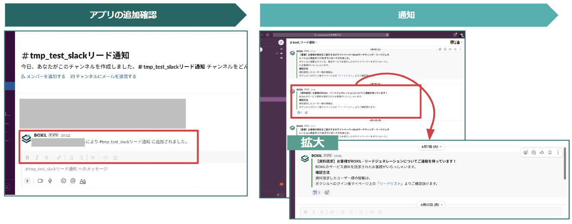Add reaction from enlarged message hover toolbar
Image resolution: width=572 pixels, height=224 pixels.
pos(525,152)
